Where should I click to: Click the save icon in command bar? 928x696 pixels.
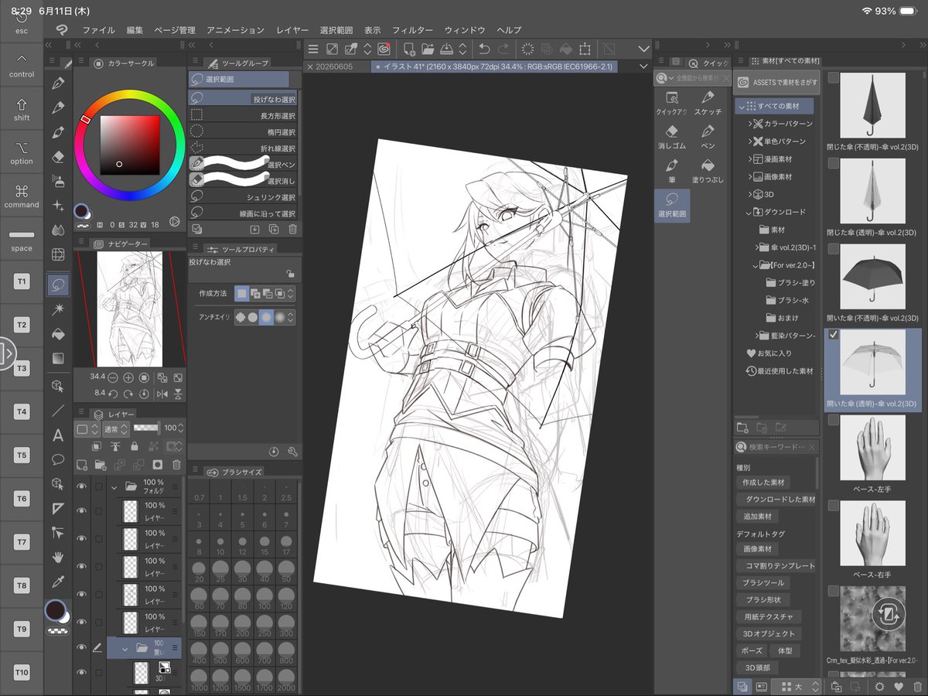446,49
